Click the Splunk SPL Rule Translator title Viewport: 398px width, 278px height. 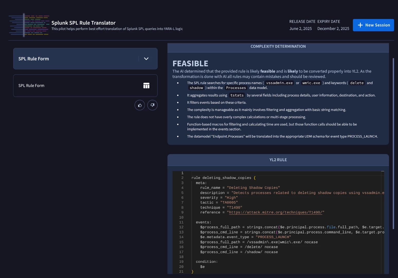(x=83, y=23)
